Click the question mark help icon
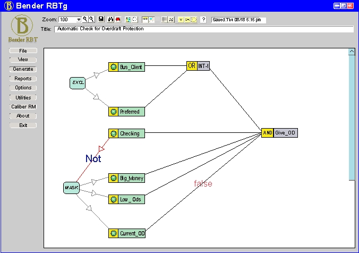 coord(203,20)
